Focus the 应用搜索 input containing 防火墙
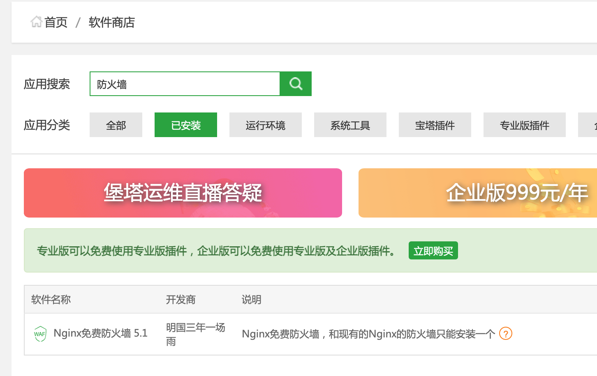597x376 pixels. (x=185, y=84)
